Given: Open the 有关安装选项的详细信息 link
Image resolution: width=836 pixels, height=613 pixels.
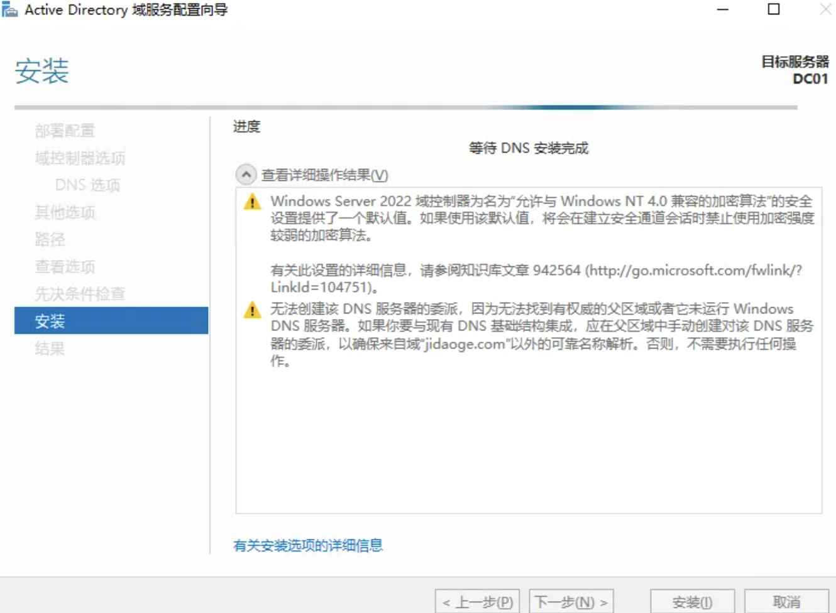Looking at the screenshot, I should coord(308,545).
